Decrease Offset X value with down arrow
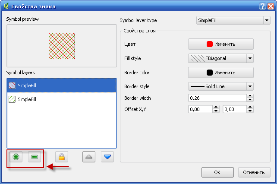This screenshot has height=184, width=277. click(216, 111)
